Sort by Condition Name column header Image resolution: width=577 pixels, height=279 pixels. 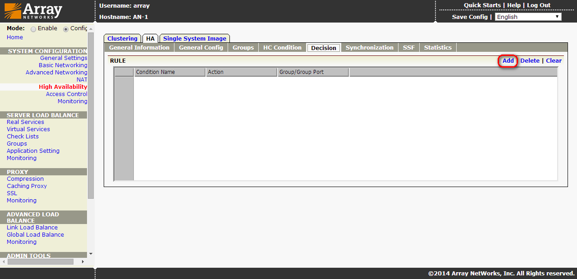169,72
